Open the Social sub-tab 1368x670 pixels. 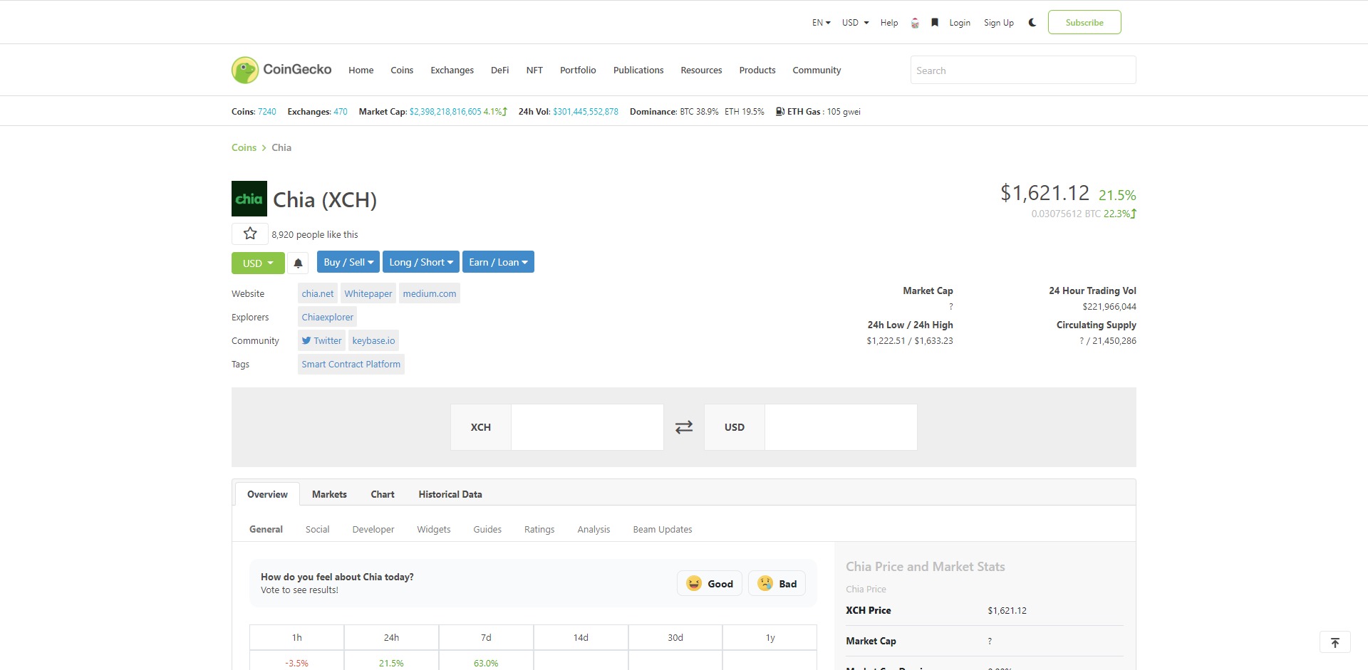coord(317,529)
